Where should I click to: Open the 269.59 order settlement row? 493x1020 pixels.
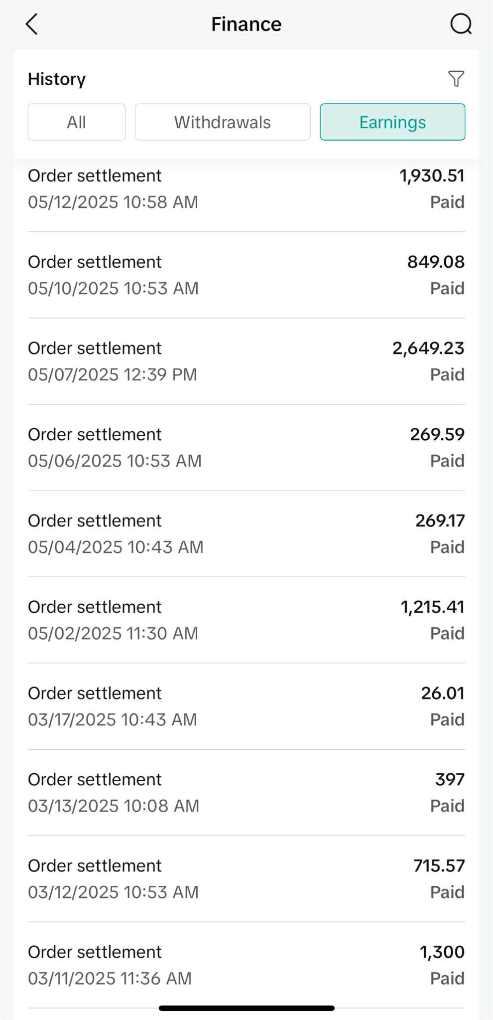pyautogui.click(x=246, y=448)
